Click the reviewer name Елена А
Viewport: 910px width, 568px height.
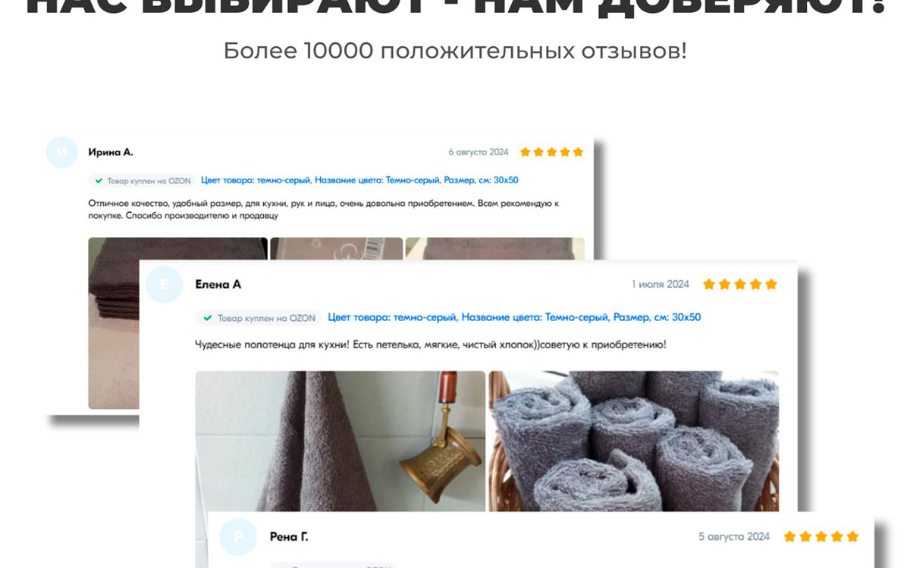[x=218, y=285]
